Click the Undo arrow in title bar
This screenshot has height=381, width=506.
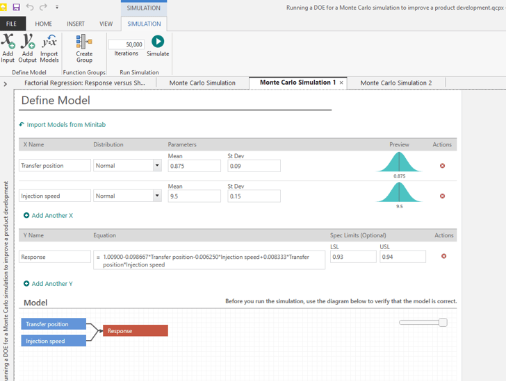pos(30,7)
